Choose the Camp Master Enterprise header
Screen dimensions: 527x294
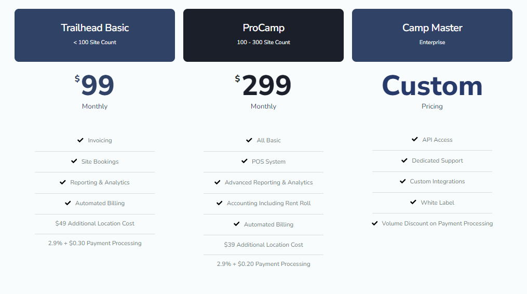432,35
